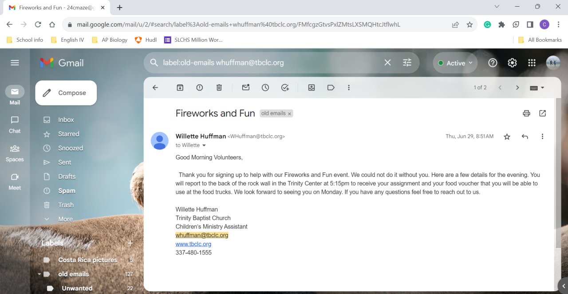Bookmark this tab with the star icon
This screenshot has width=568, height=294.
coord(469,25)
